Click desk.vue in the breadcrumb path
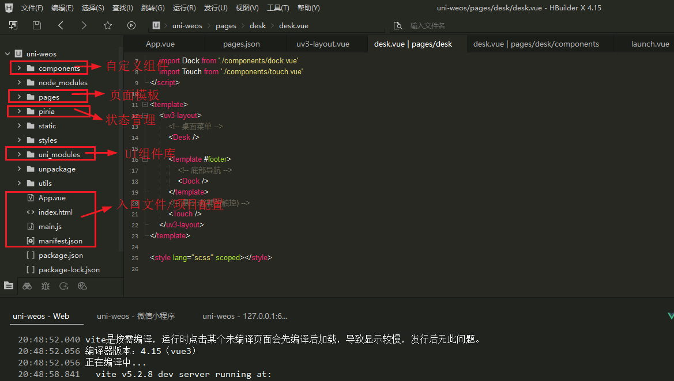The height and width of the screenshot is (381, 674). click(x=293, y=26)
